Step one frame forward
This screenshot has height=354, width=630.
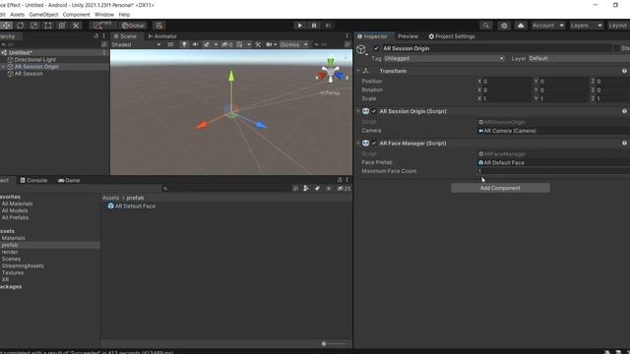click(x=328, y=26)
